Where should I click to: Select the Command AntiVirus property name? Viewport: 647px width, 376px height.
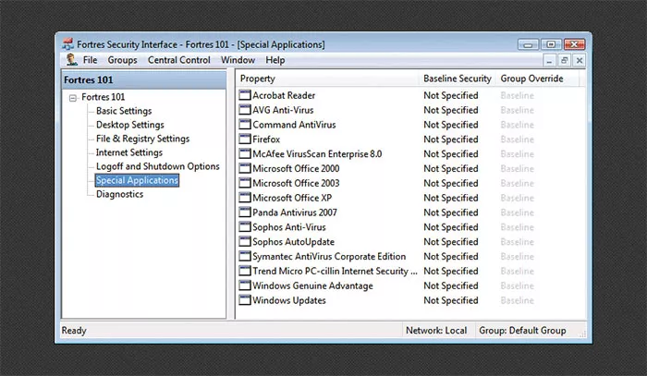(x=294, y=125)
